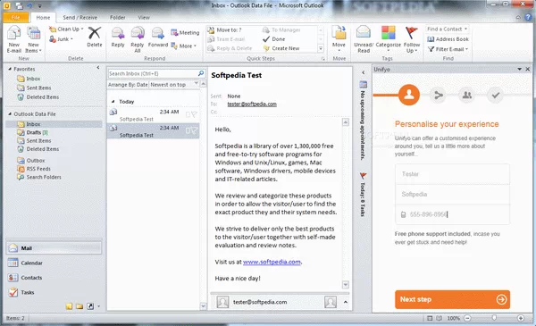
Task: Switch to the Send / Receive tab
Action: pyautogui.click(x=80, y=18)
